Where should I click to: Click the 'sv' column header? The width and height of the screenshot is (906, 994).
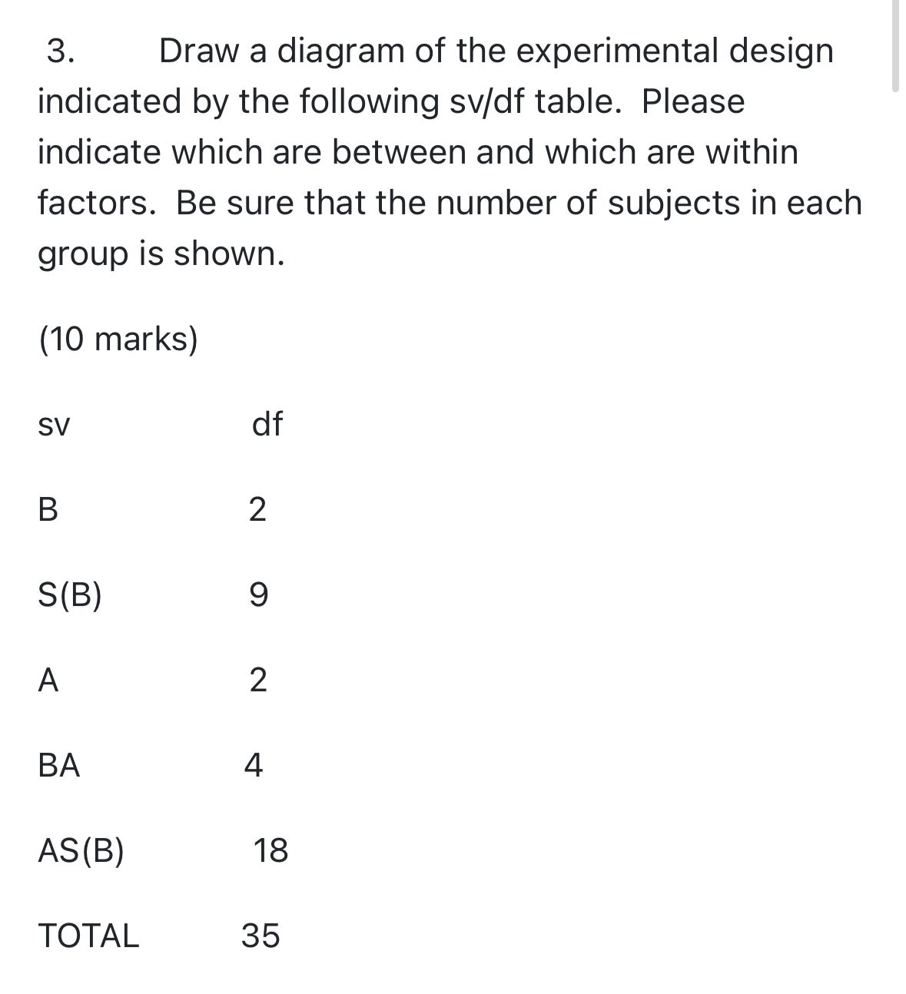(x=54, y=425)
